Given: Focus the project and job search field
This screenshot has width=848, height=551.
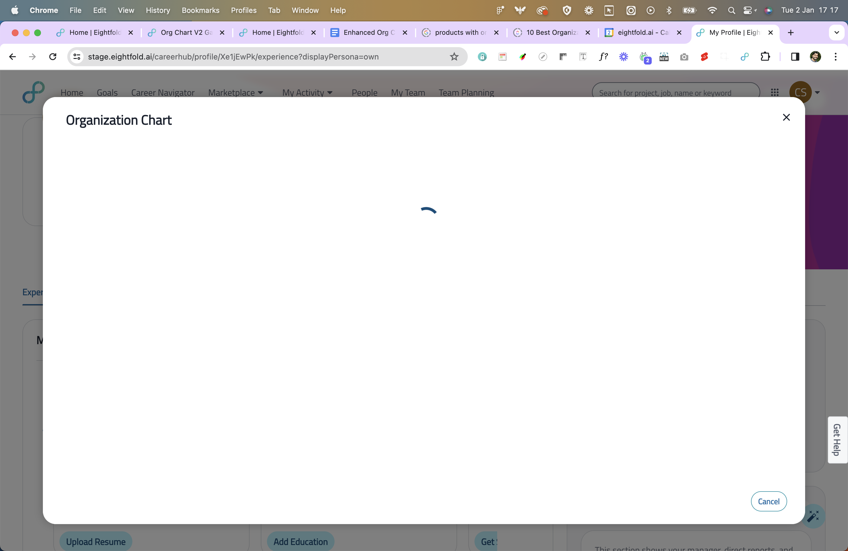Looking at the screenshot, I should point(676,93).
